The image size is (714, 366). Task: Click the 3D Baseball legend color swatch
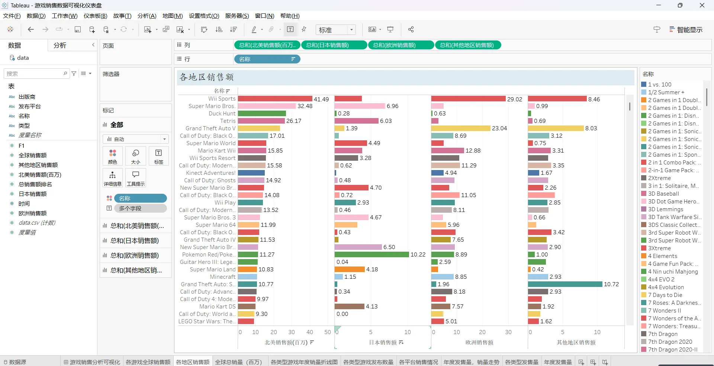point(644,194)
